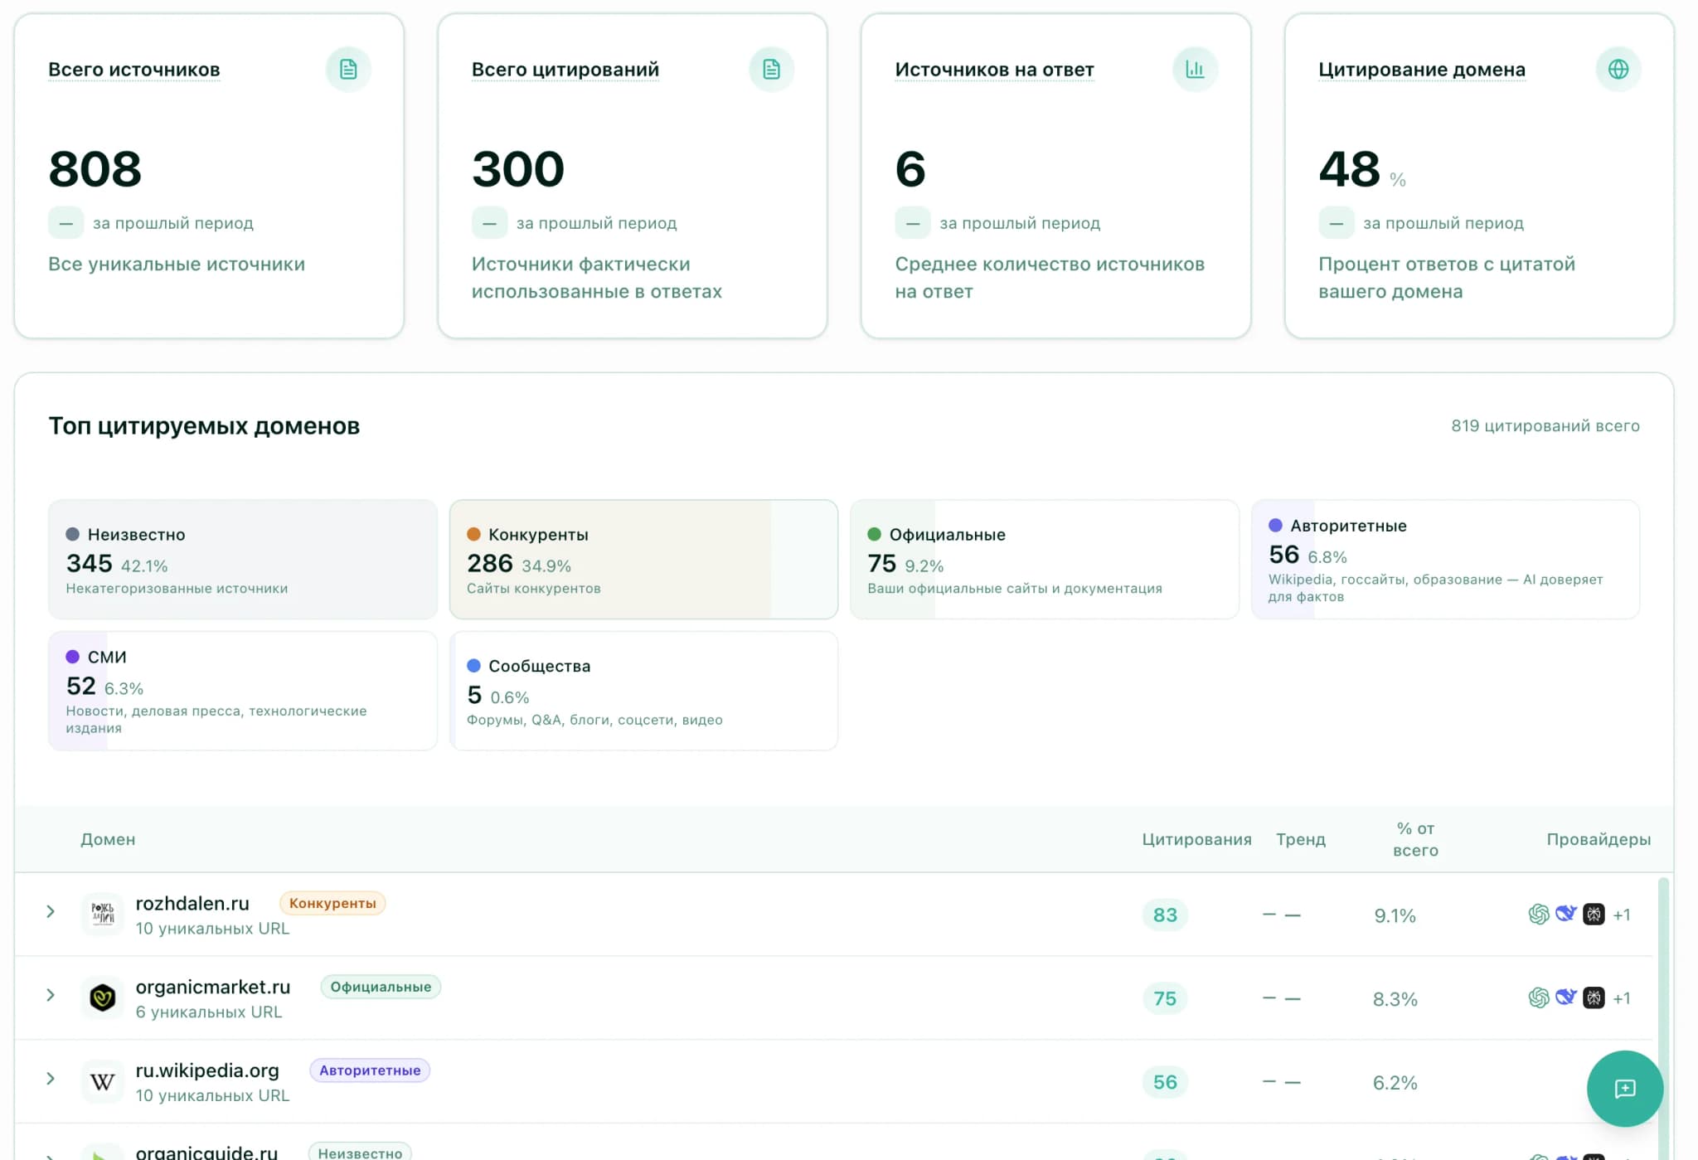Click the +1 providers indicator for rozhdalen.ru
Image resolution: width=1698 pixels, height=1160 pixels.
(x=1622, y=915)
